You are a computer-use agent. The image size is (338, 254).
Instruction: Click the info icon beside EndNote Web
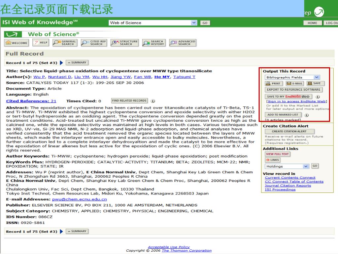318,97
